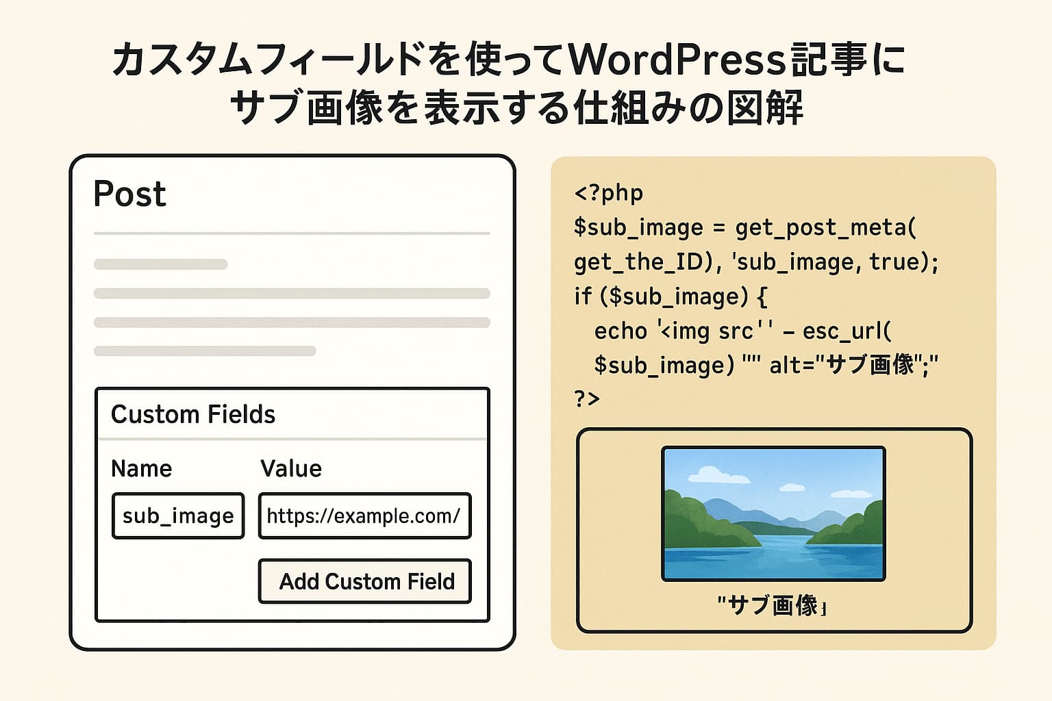The width and height of the screenshot is (1052, 701).
Task: Select the landscape sub image thumbnail
Action: (773, 513)
